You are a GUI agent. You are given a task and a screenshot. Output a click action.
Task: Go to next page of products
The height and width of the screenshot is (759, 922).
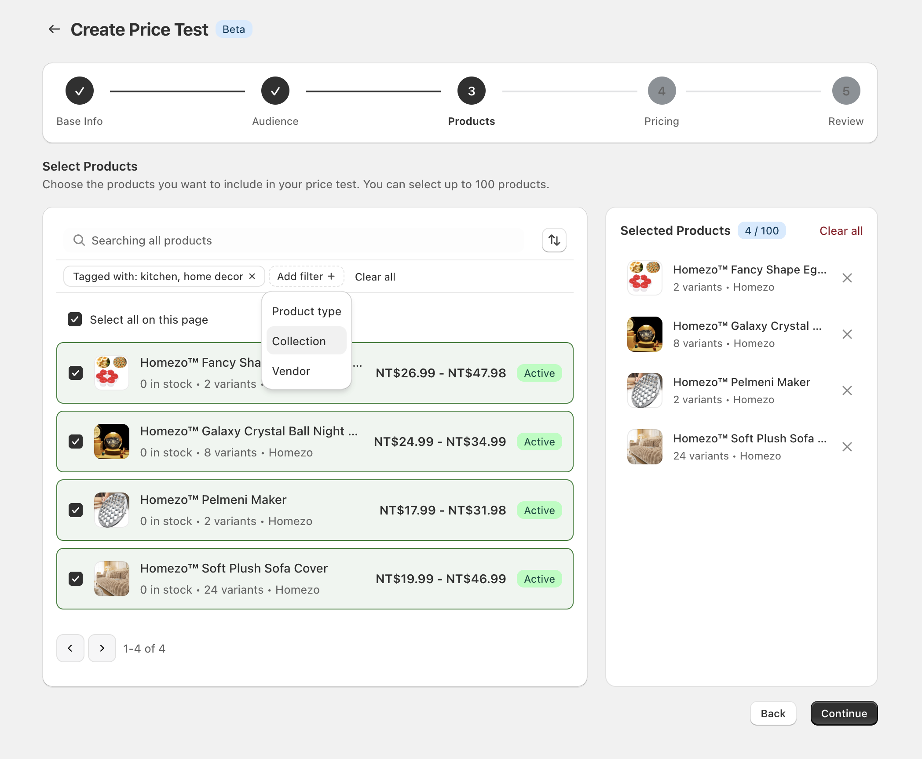tap(102, 648)
